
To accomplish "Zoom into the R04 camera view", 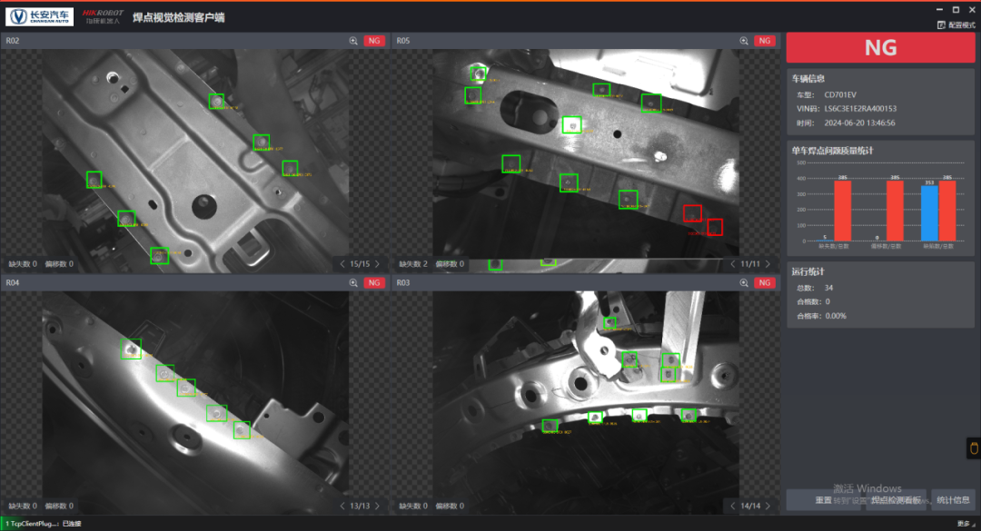I will tap(353, 283).
